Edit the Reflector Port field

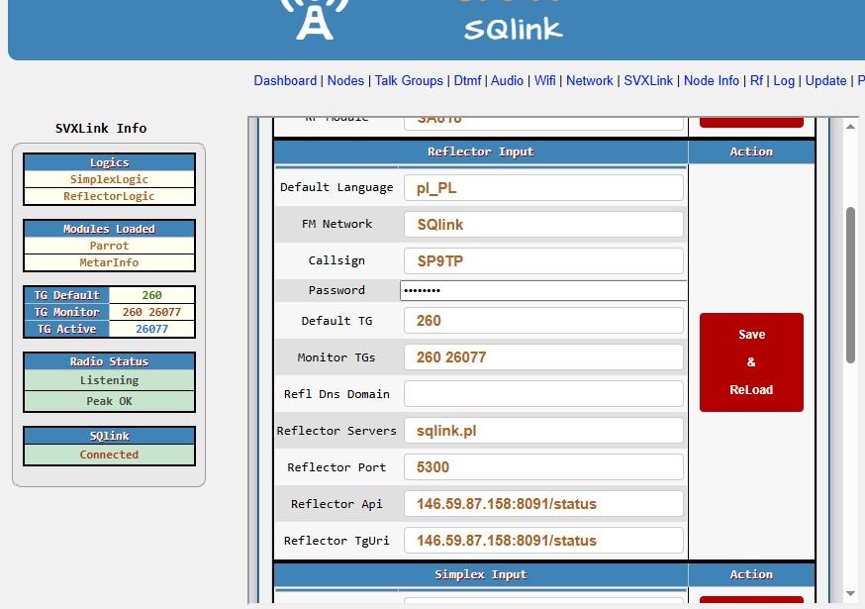(543, 467)
